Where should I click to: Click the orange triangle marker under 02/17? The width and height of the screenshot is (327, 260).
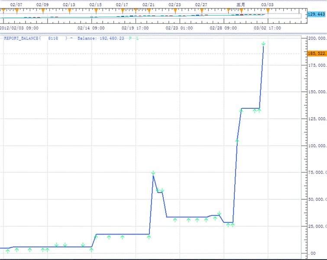click(123, 10)
